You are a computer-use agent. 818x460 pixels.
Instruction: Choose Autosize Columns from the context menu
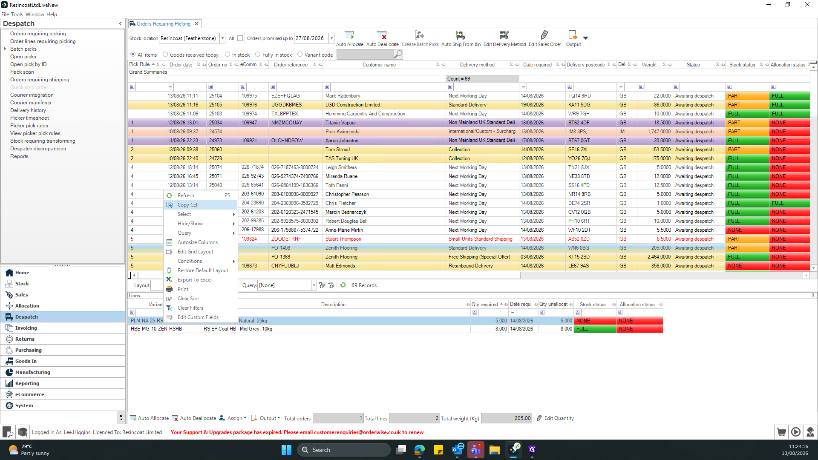pos(200,242)
